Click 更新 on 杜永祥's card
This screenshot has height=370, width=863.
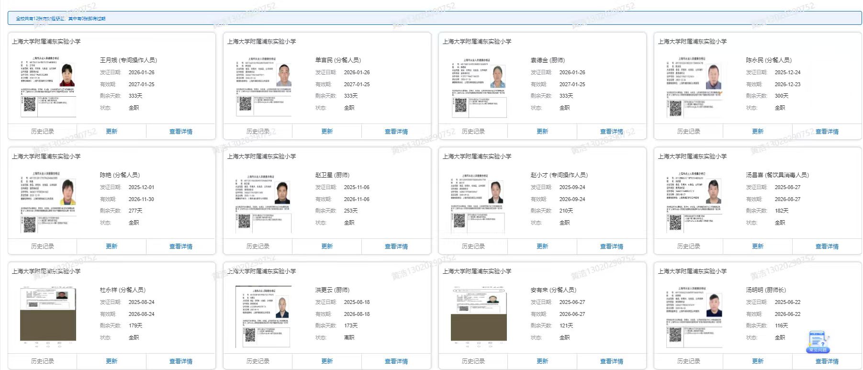pyautogui.click(x=112, y=361)
